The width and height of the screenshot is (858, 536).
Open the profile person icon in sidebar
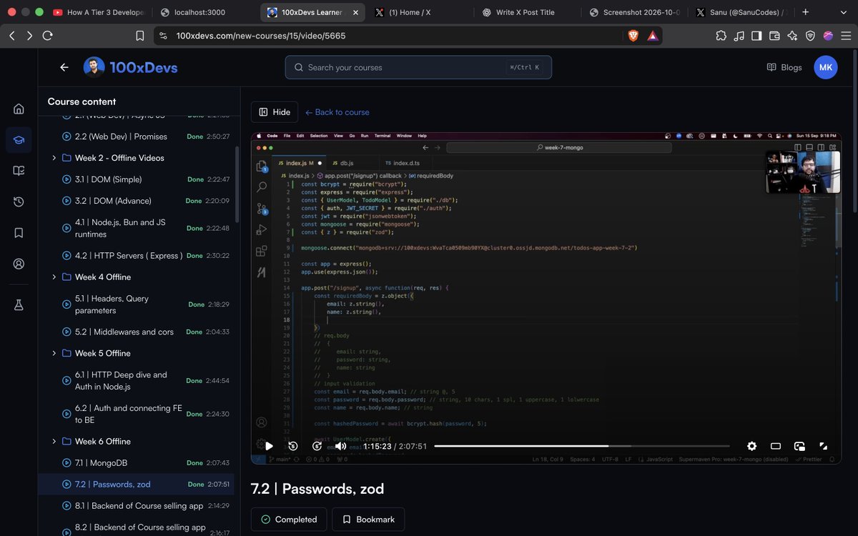click(x=19, y=264)
